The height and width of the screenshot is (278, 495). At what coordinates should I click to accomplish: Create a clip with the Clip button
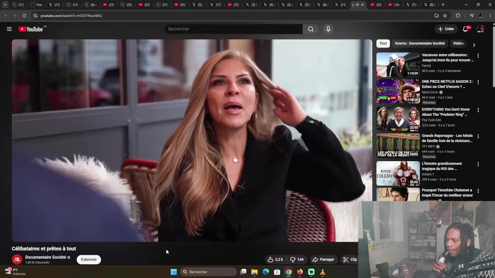[x=350, y=259]
